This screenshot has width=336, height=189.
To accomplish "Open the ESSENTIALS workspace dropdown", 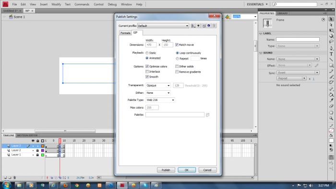I will 257,4.
